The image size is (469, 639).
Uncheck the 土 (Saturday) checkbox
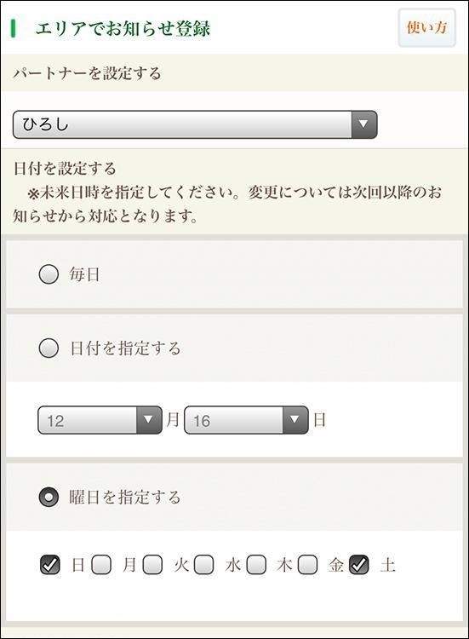pyautogui.click(x=359, y=565)
